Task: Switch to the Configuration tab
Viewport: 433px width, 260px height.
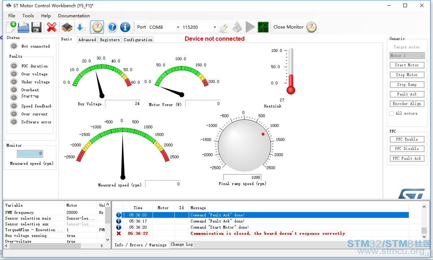Action: click(x=138, y=40)
